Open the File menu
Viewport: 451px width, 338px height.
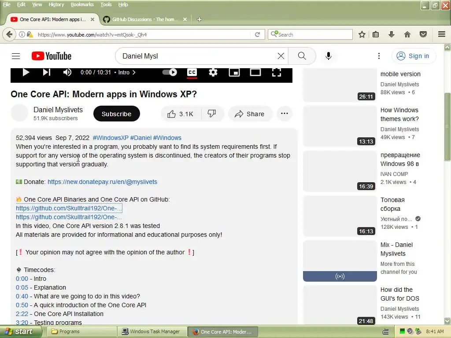(x=7, y=4)
